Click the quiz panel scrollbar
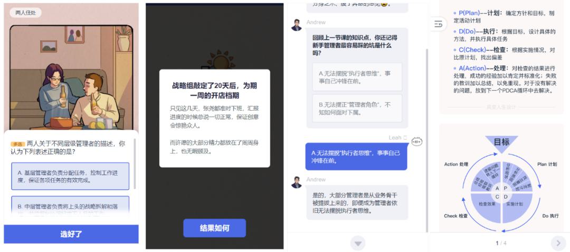Screen dimensions: 570x252 pos(135,164)
